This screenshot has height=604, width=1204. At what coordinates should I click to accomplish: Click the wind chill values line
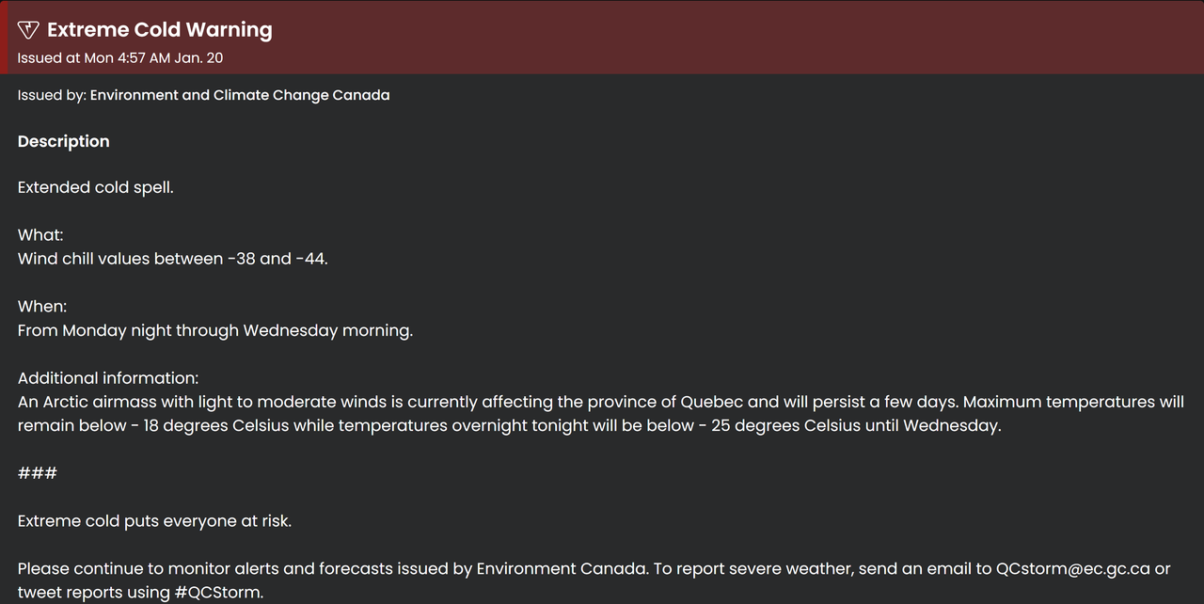[x=173, y=259]
